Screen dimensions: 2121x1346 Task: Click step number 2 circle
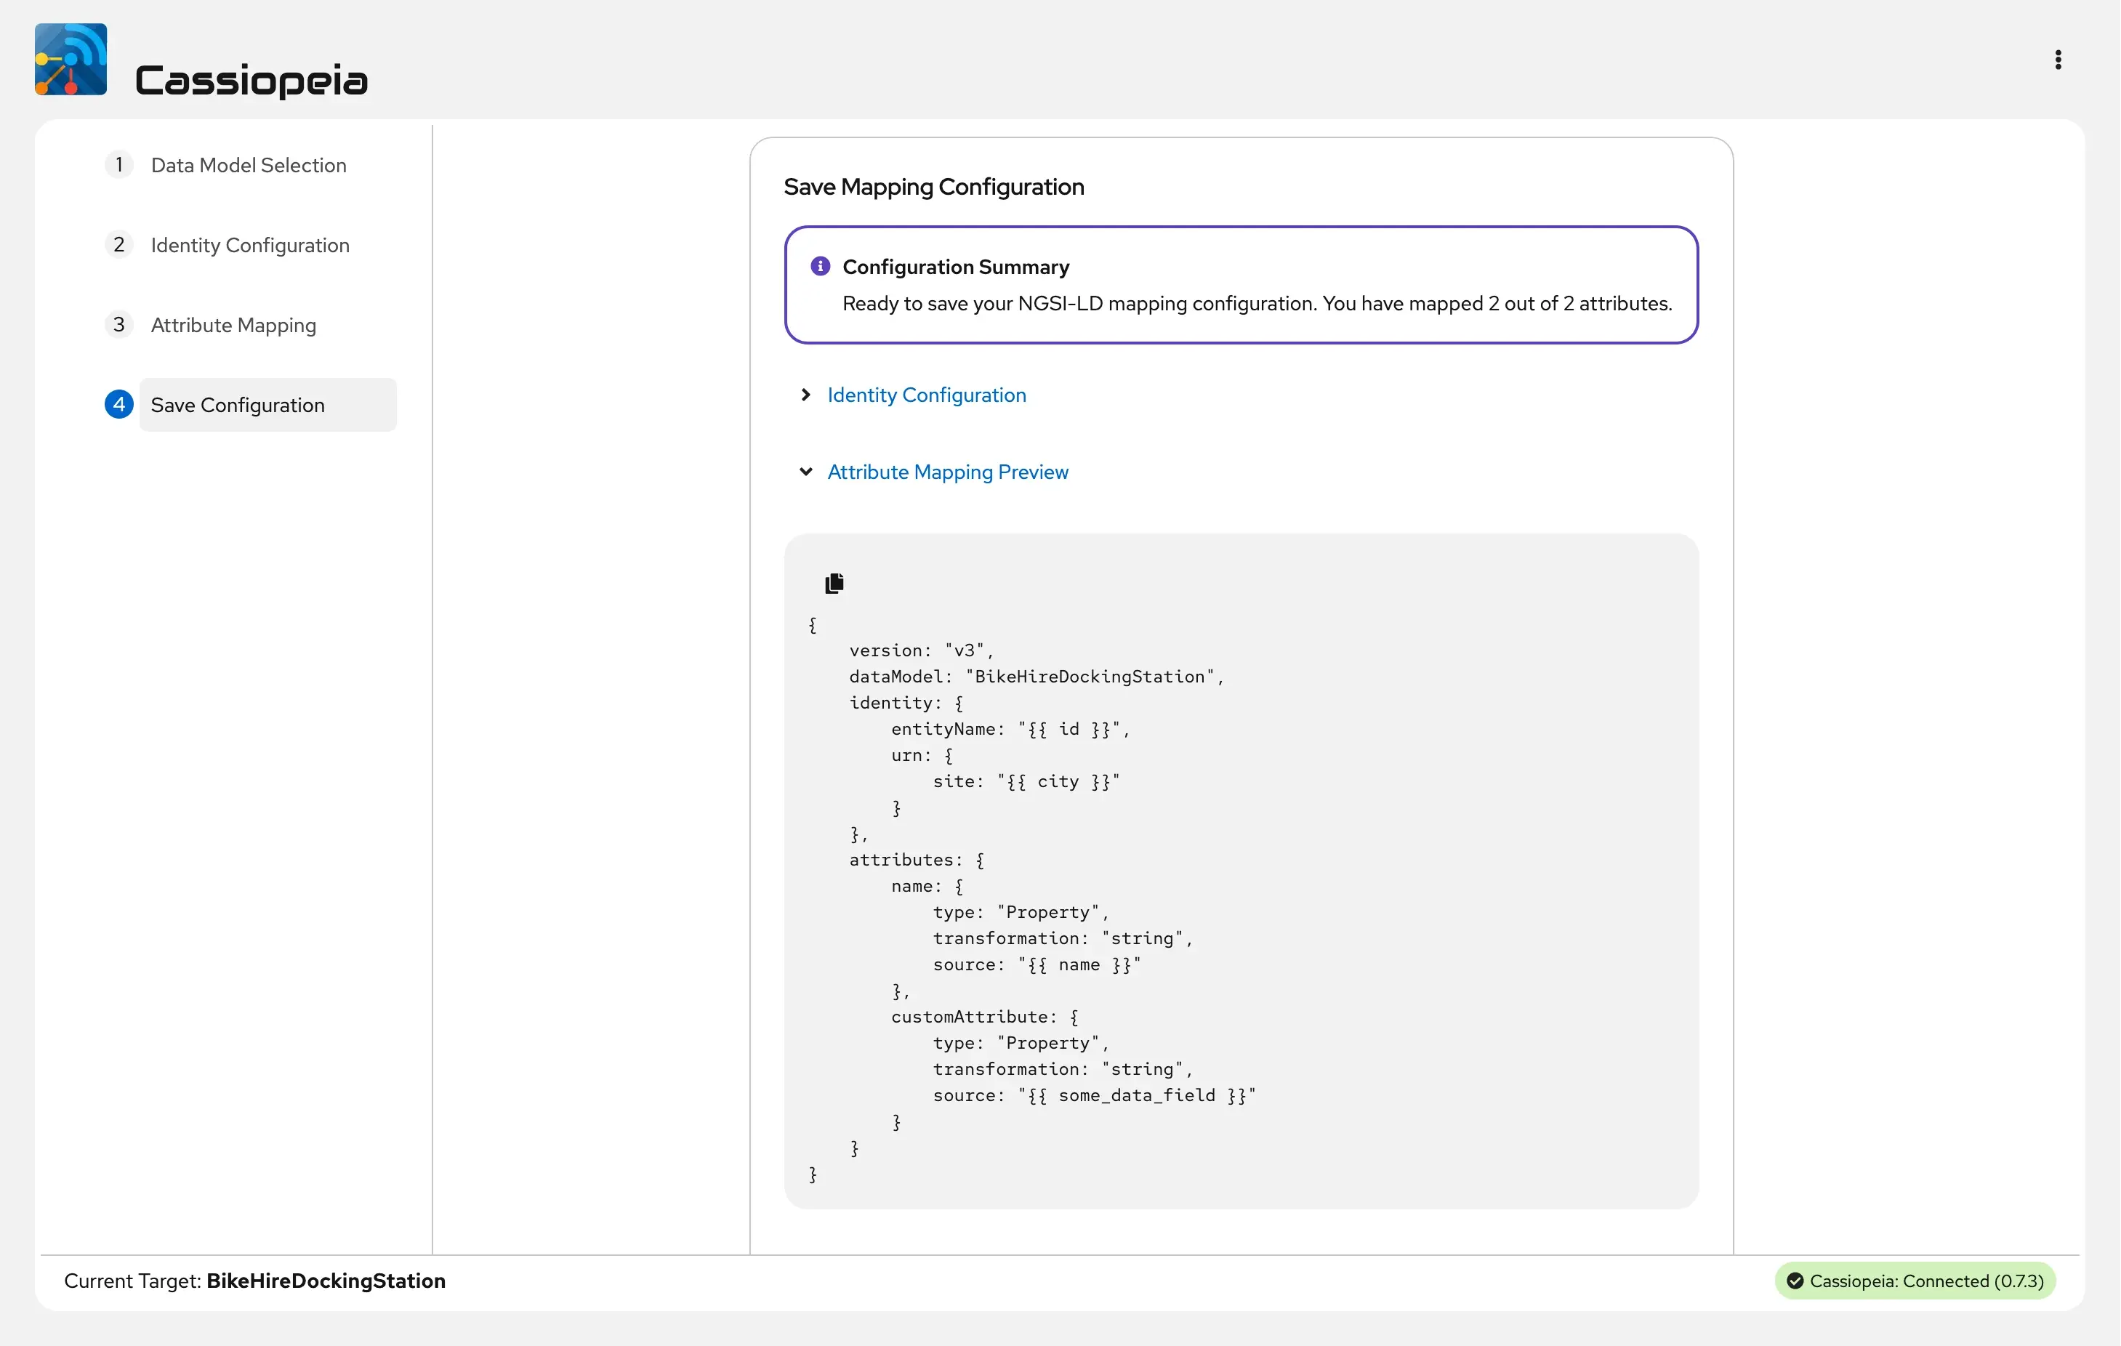pos(119,245)
